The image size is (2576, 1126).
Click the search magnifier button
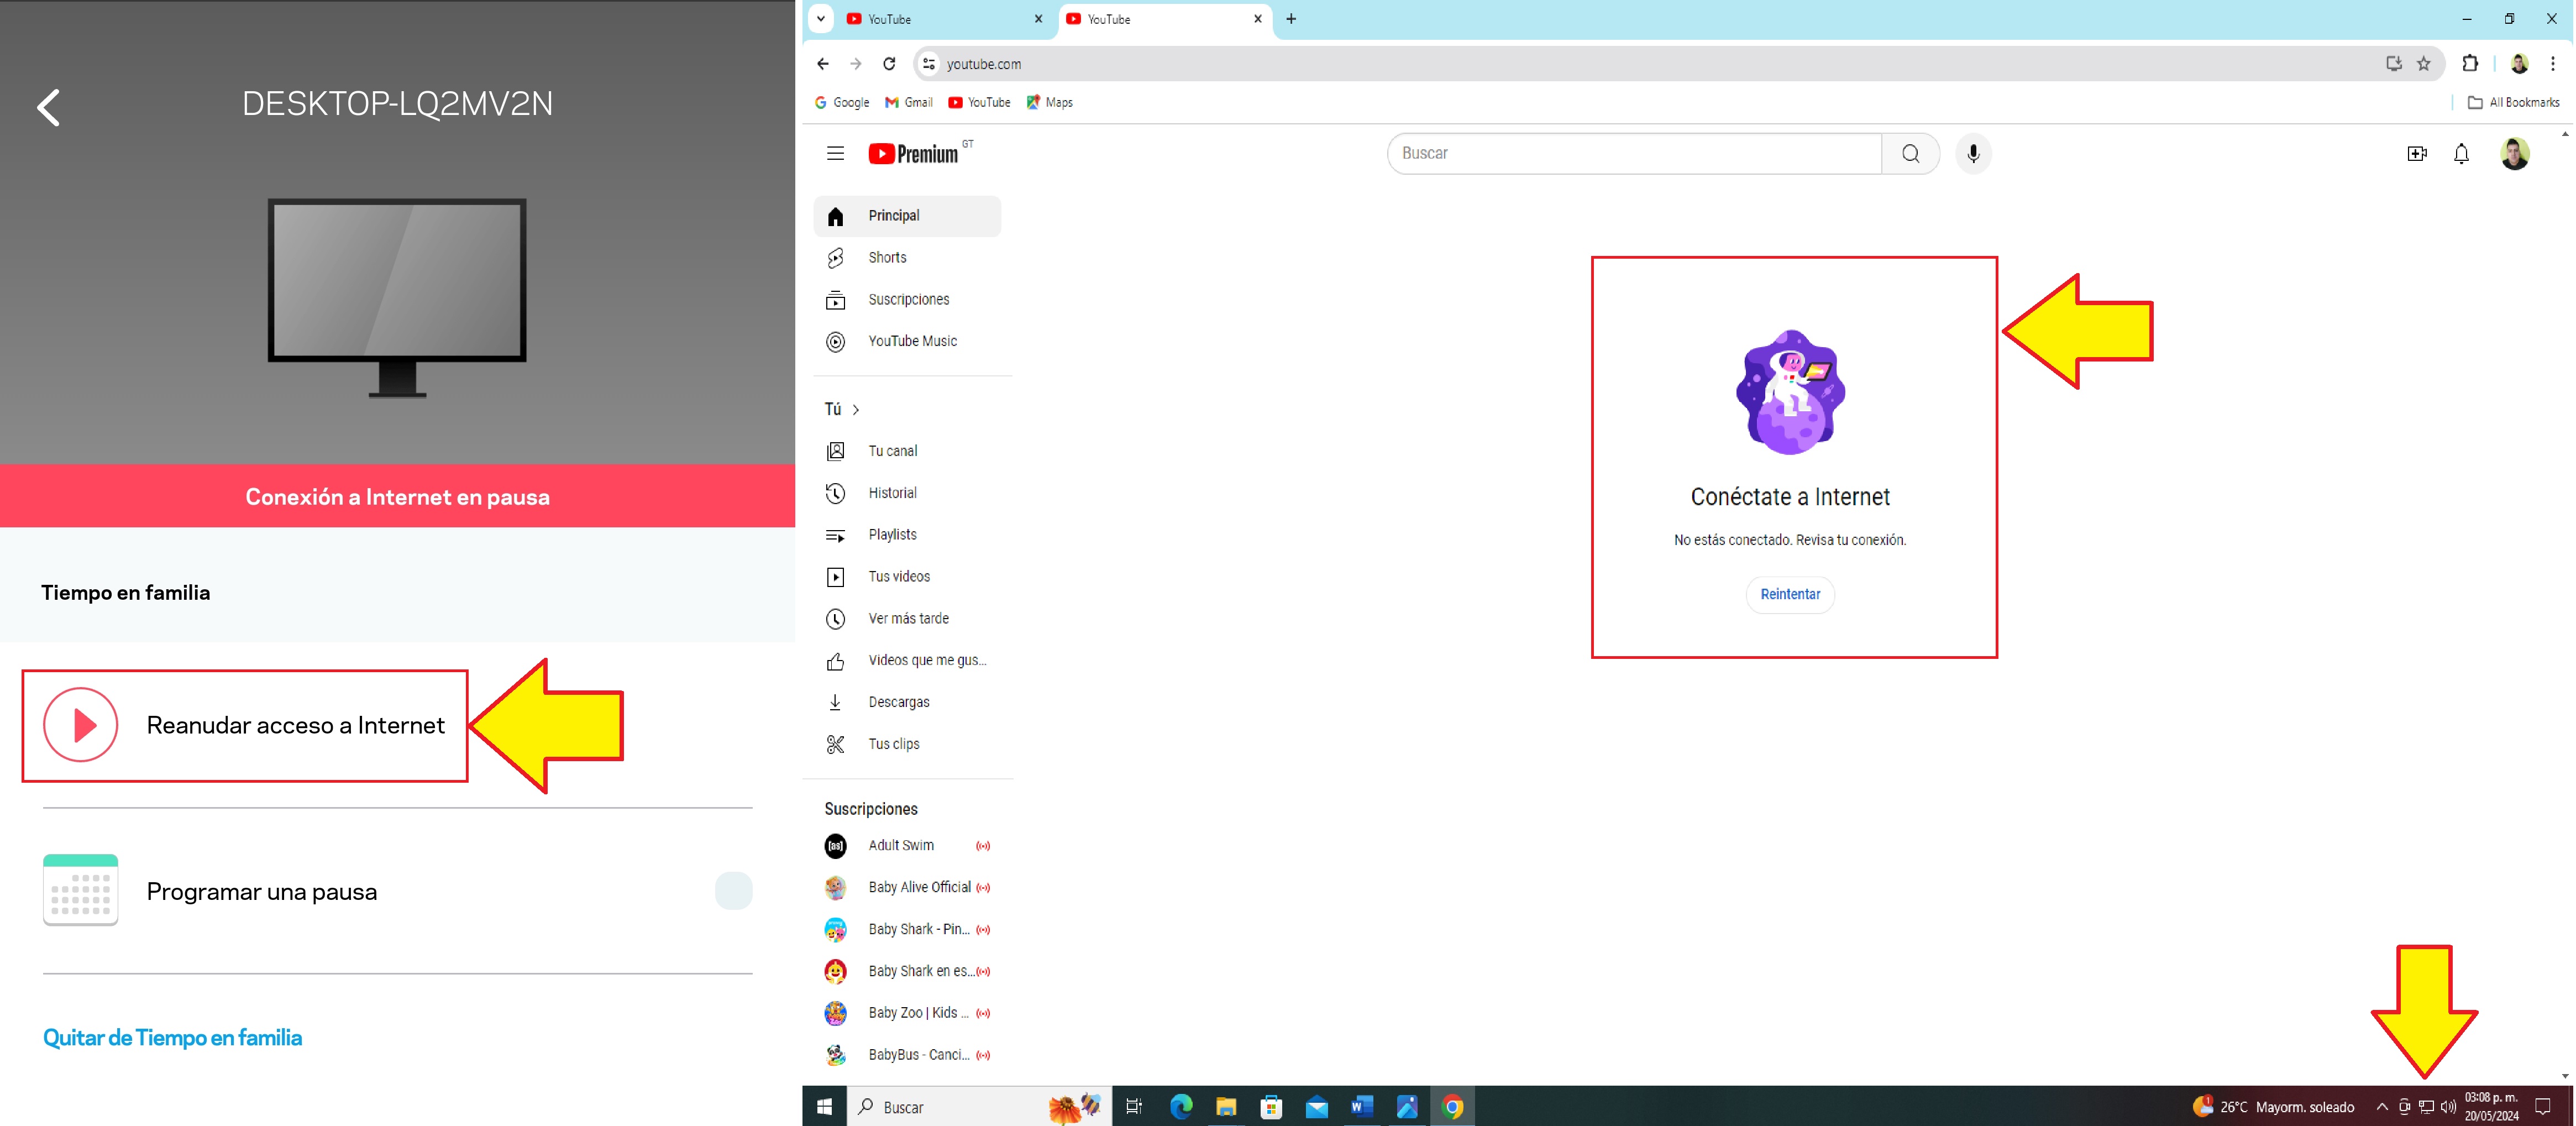click(x=1910, y=153)
